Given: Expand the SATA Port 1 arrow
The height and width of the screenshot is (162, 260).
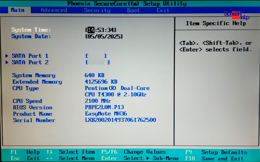Looking at the screenshot, I should [x=7, y=56].
